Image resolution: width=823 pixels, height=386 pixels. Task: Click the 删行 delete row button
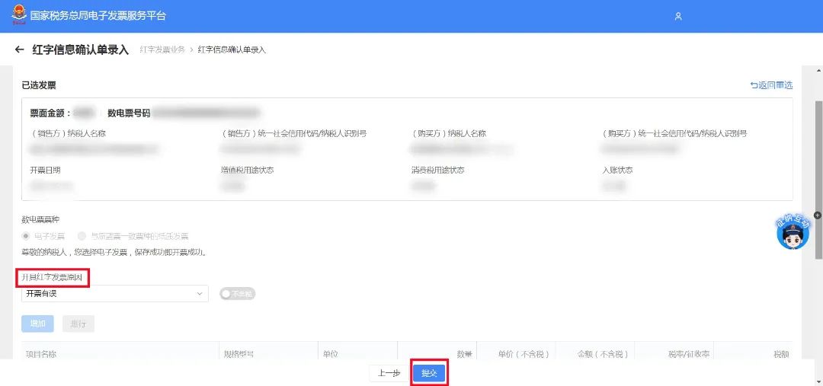[78, 324]
